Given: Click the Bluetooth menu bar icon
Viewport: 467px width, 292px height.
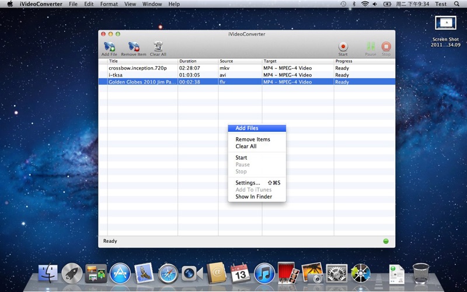Looking at the screenshot, I should pos(354,4).
